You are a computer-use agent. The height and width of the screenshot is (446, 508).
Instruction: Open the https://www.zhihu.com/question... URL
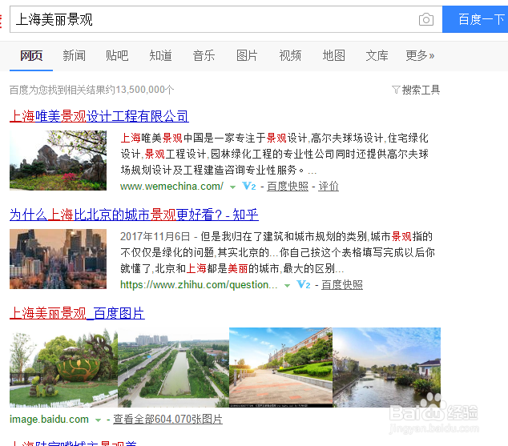tap(199, 285)
